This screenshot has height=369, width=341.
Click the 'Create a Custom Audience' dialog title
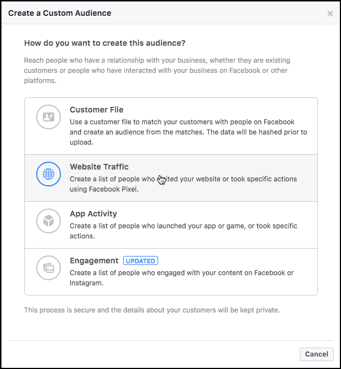tap(60, 13)
